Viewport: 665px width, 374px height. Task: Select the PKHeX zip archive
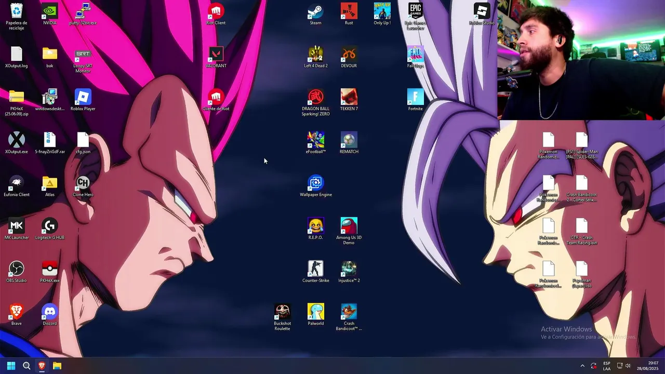[x=17, y=102]
